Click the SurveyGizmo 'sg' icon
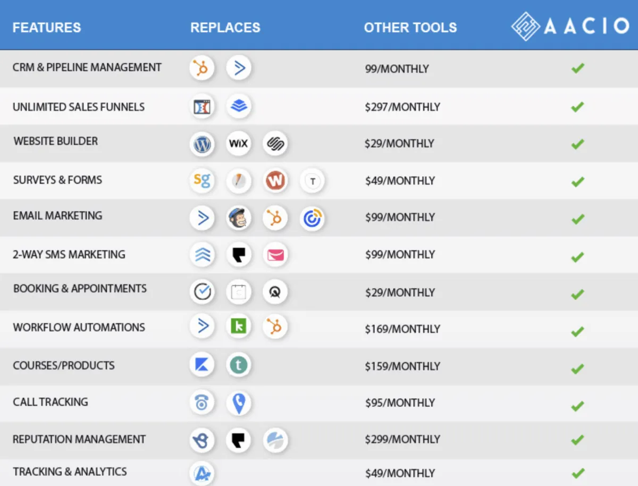 pyautogui.click(x=202, y=181)
